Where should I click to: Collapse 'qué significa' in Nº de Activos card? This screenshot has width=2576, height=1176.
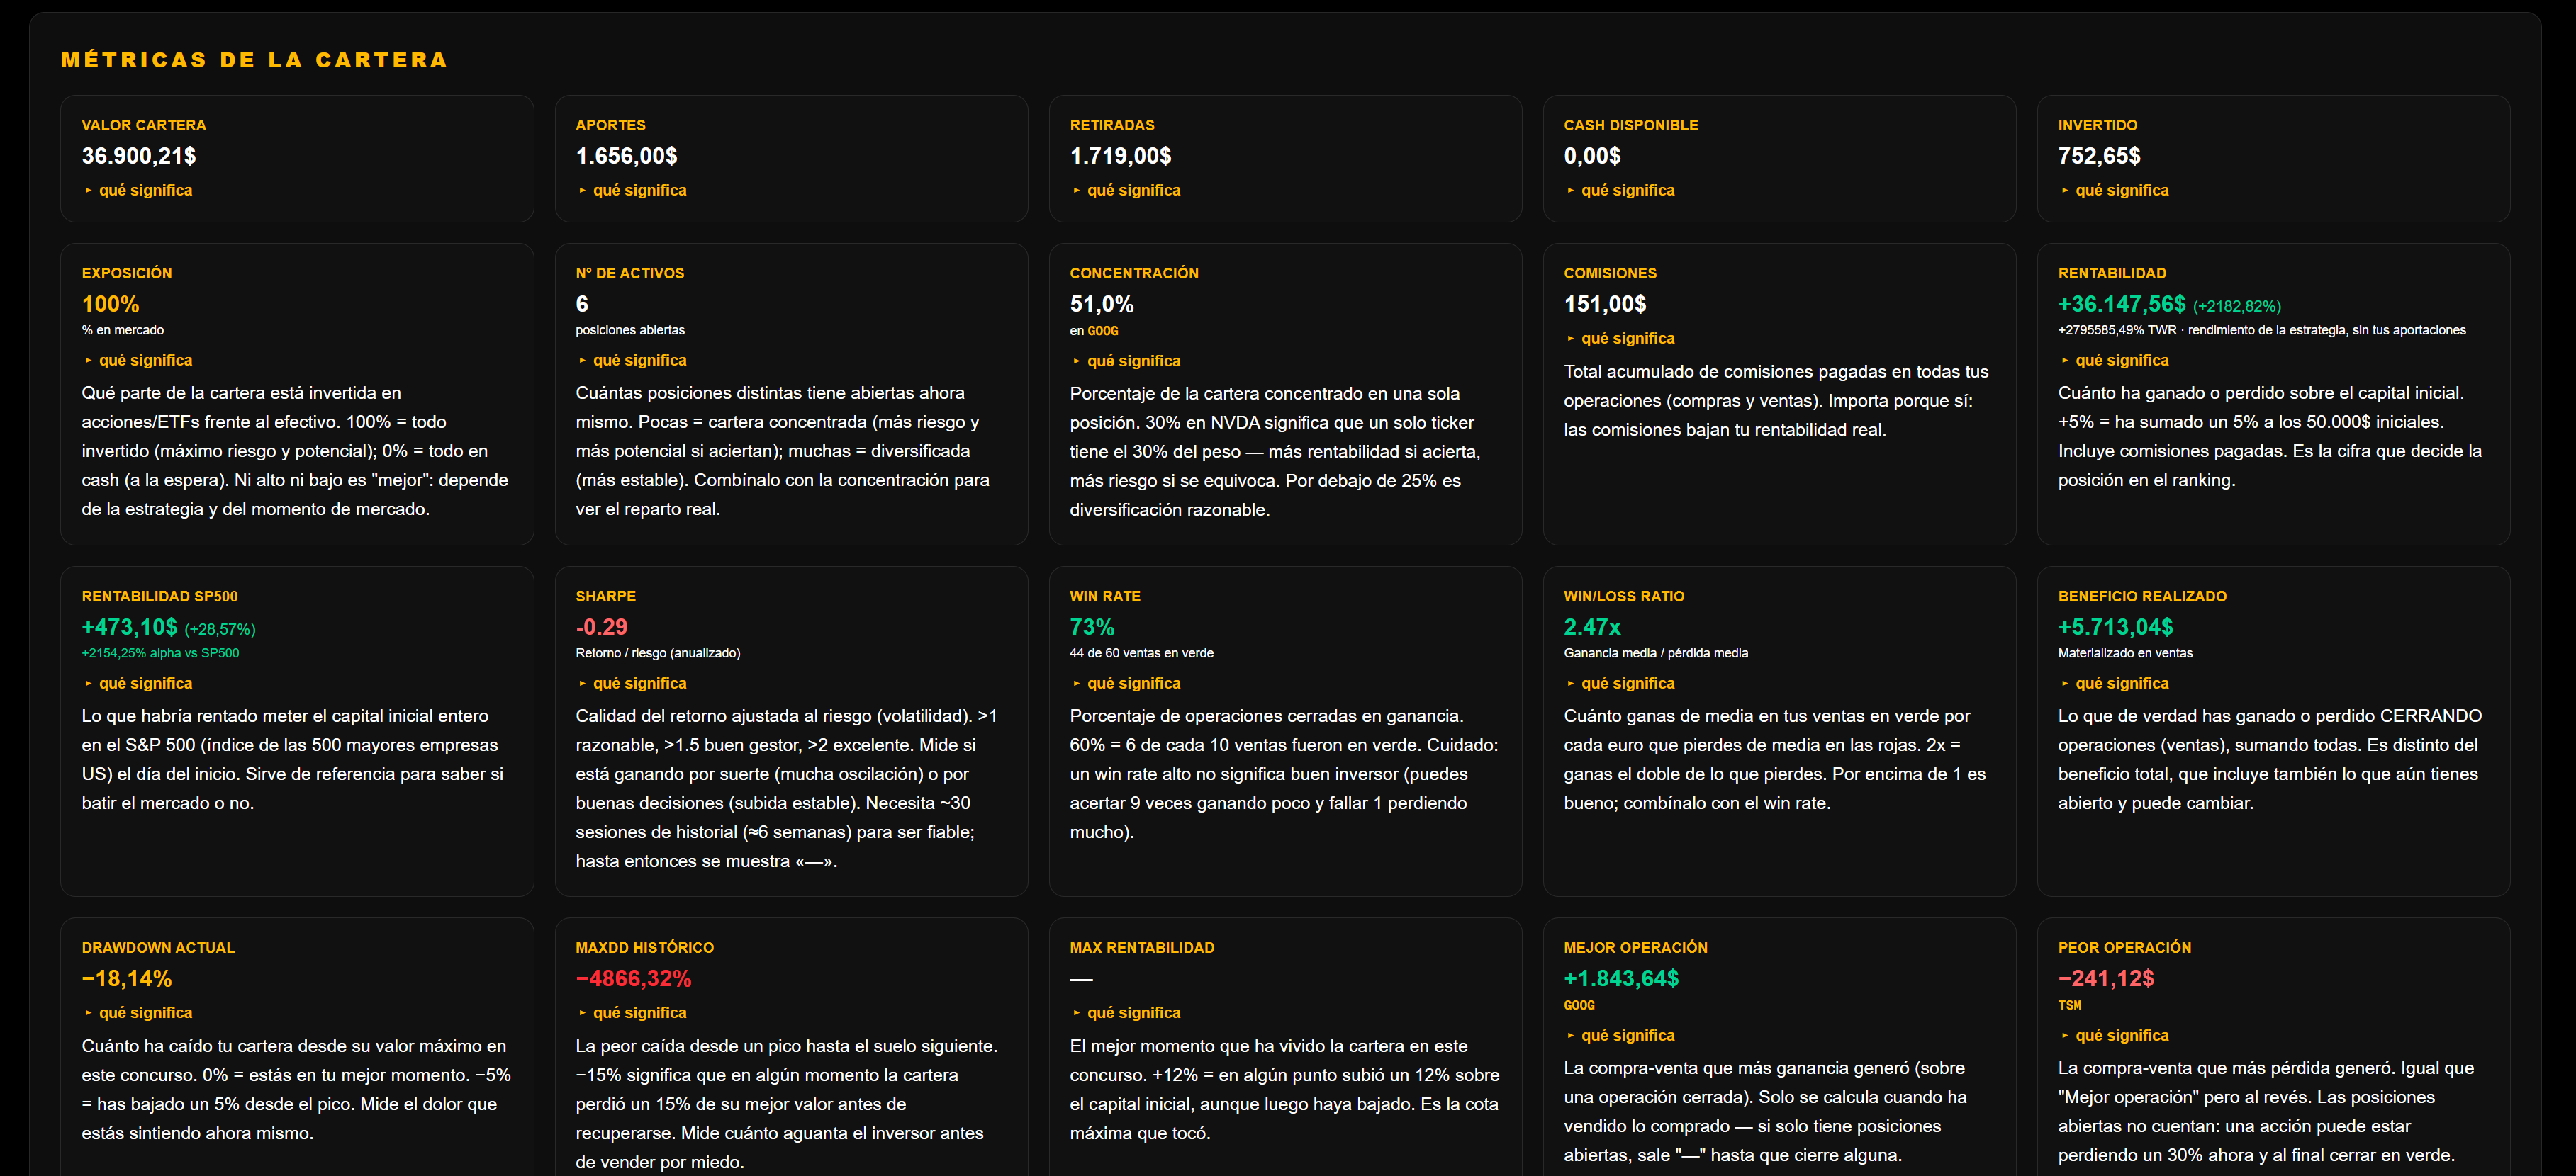(632, 360)
